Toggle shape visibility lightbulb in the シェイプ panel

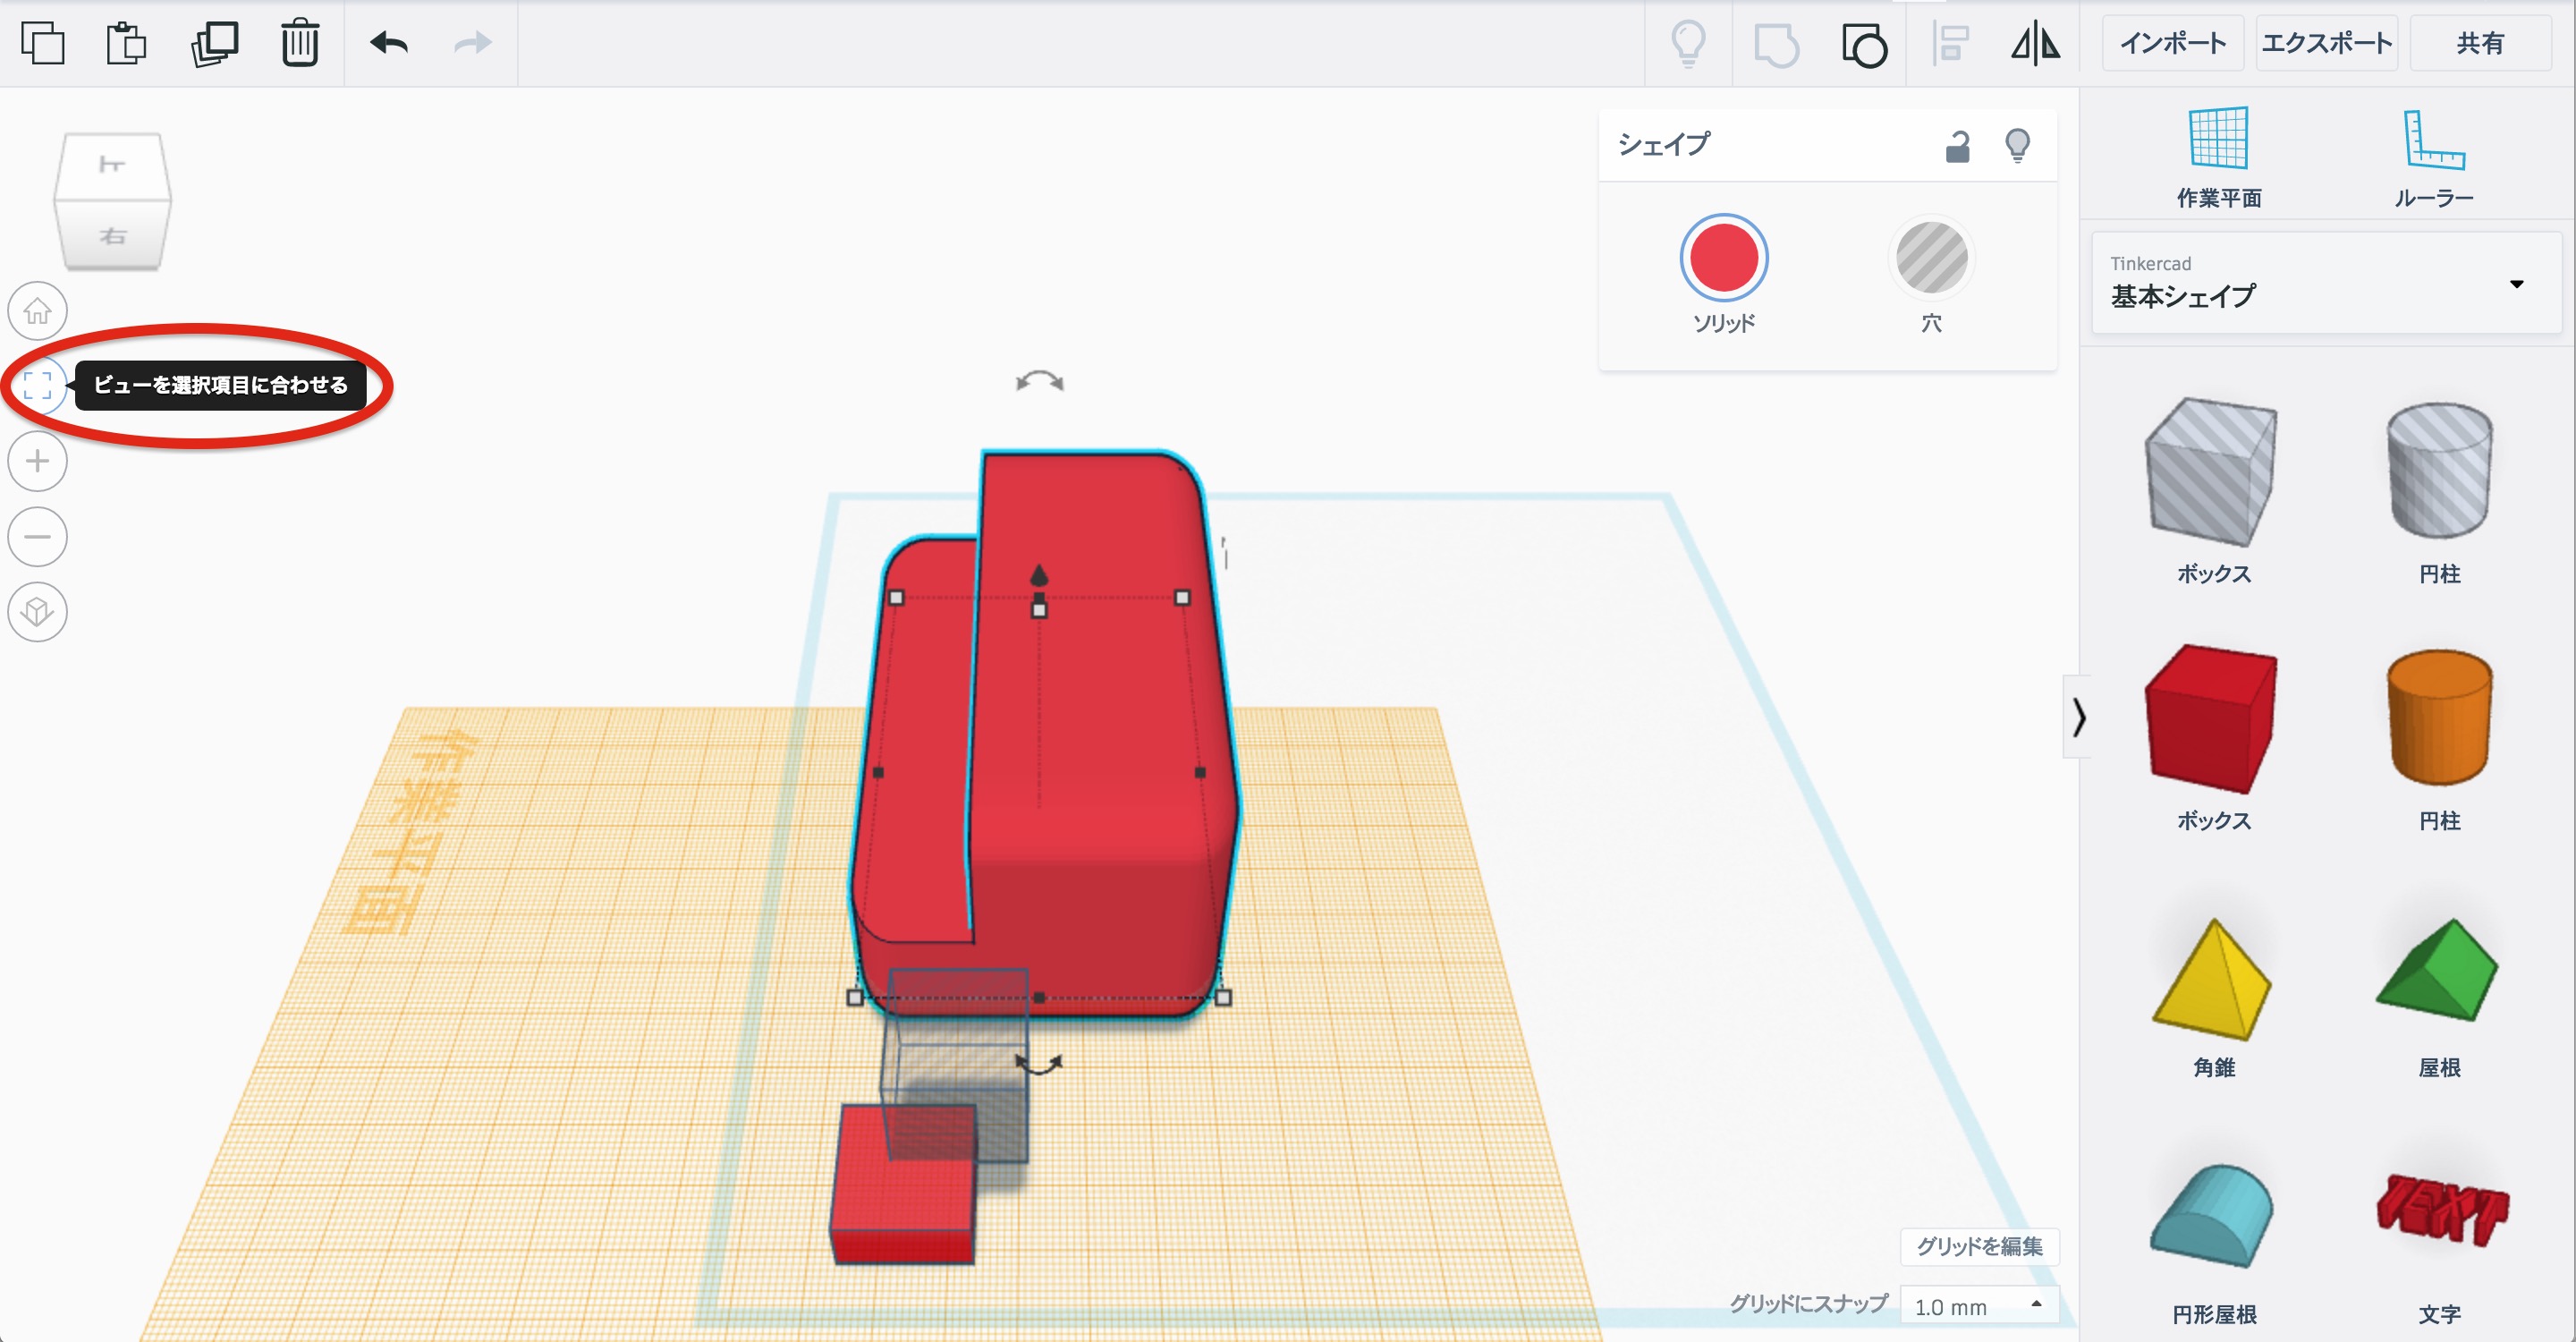pos(2017,146)
